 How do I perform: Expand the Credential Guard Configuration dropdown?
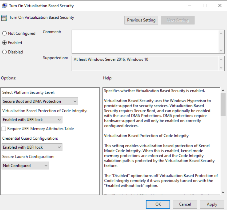[32, 147]
